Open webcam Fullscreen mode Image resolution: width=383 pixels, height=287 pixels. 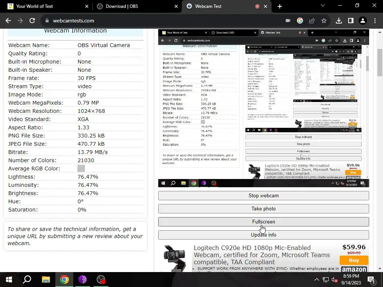[264, 222]
